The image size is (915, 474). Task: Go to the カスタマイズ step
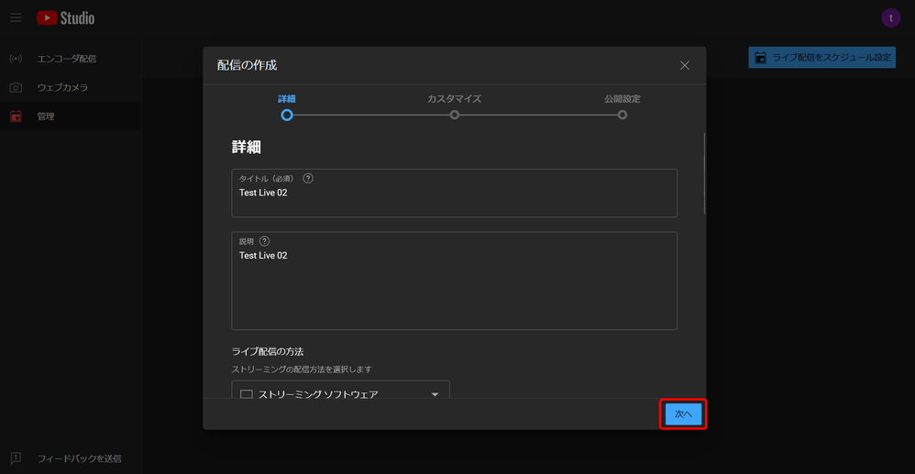pyautogui.click(x=454, y=107)
